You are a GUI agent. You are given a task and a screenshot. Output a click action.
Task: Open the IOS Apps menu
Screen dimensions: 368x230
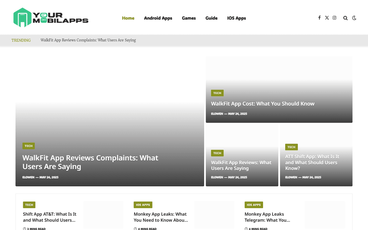coord(236,18)
